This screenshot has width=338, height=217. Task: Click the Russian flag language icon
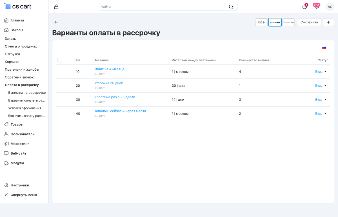coord(324,48)
